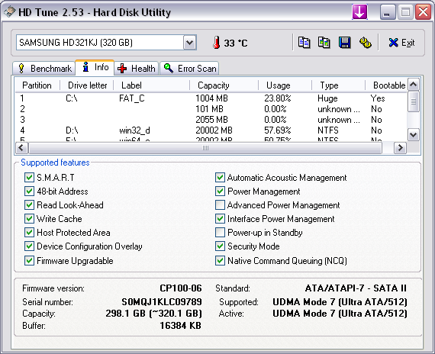Image resolution: width=435 pixels, height=354 pixels.
Task: Toggle the Firmware Upgradable checkbox
Action: point(29,260)
